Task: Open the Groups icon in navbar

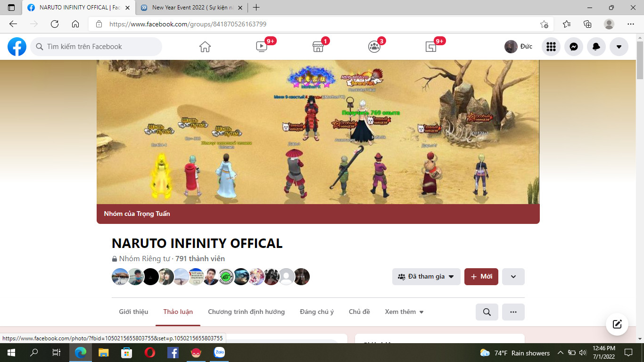Action: coord(374,47)
